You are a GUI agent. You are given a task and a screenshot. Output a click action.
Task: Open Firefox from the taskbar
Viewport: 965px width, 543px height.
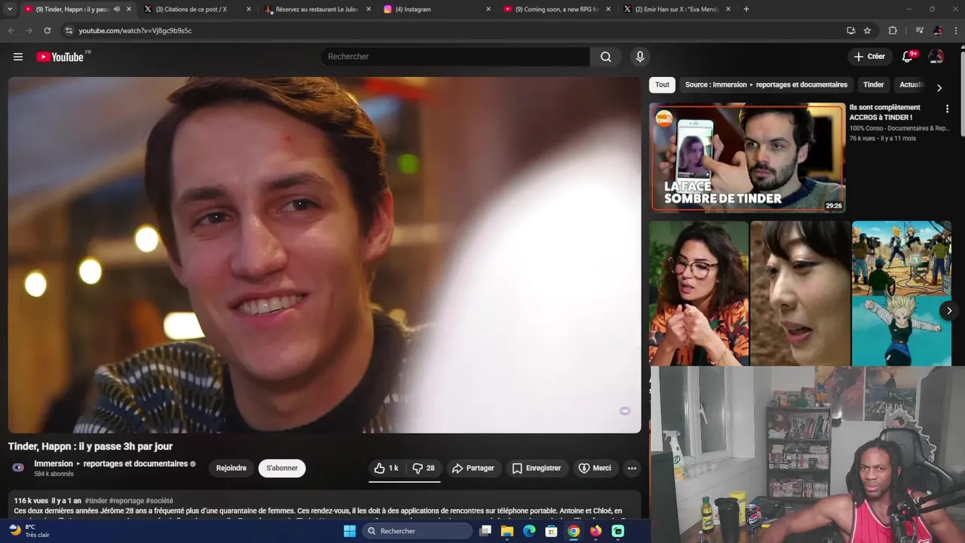tap(596, 531)
